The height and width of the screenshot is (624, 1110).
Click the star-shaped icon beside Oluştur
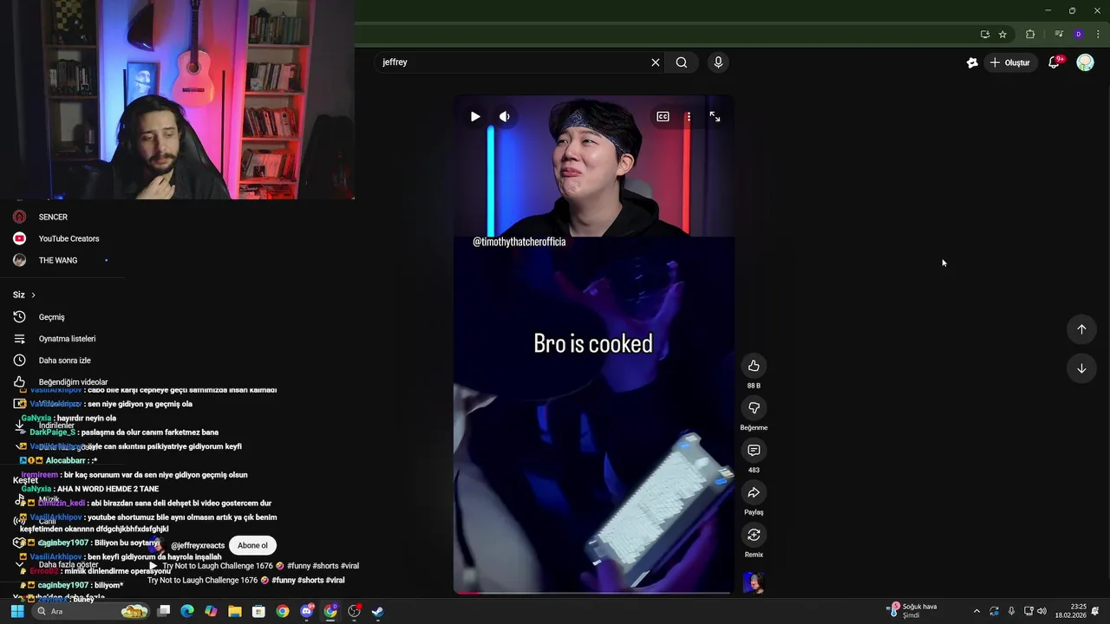pyautogui.click(x=972, y=62)
